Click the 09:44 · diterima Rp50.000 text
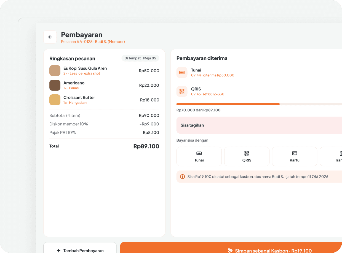The height and width of the screenshot is (253, 342). (x=213, y=75)
